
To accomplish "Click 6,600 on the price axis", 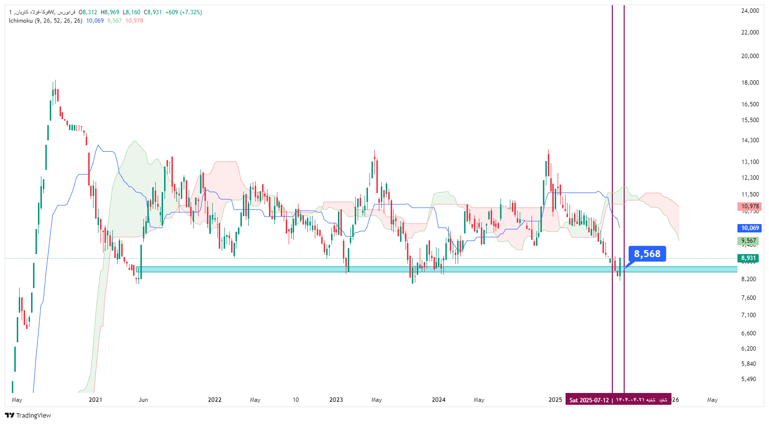I will point(748,333).
